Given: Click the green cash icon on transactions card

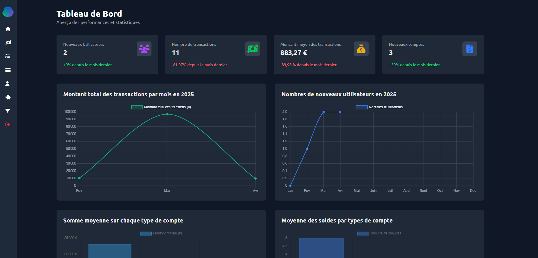Looking at the screenshot, I should pyautogui.click(x=253, y=49).
